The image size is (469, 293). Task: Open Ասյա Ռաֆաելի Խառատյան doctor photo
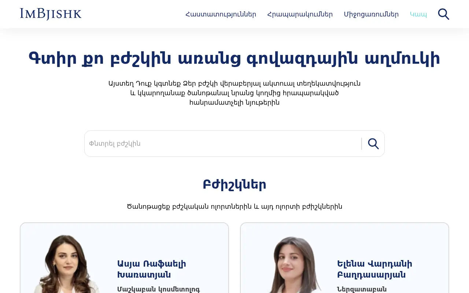pyautogui.click(x=67, y=264)
